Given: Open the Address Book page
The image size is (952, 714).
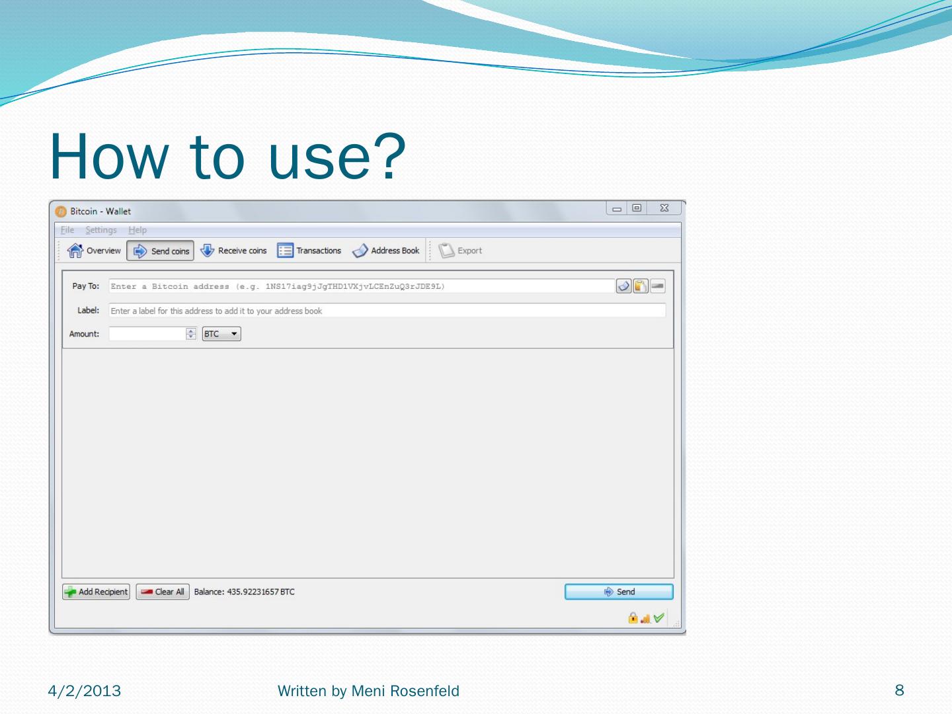Looking at the screenshot, I should pyautogui.click(x=386, y=251).
